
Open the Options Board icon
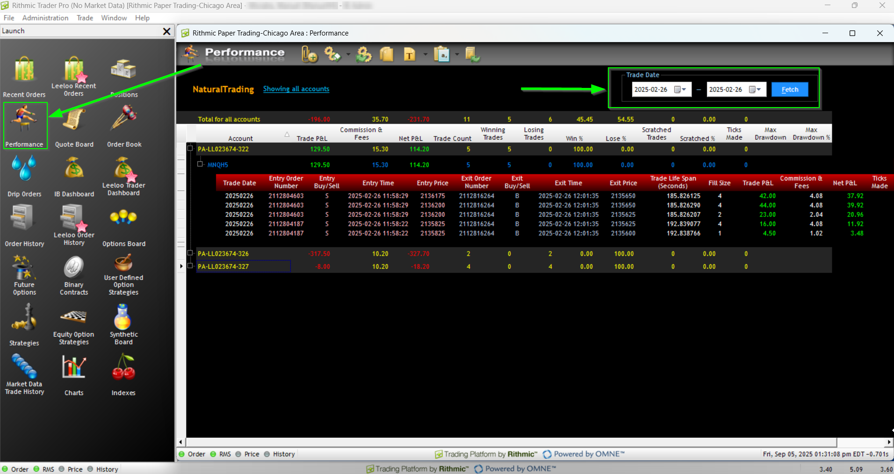(x=123, y=226)
